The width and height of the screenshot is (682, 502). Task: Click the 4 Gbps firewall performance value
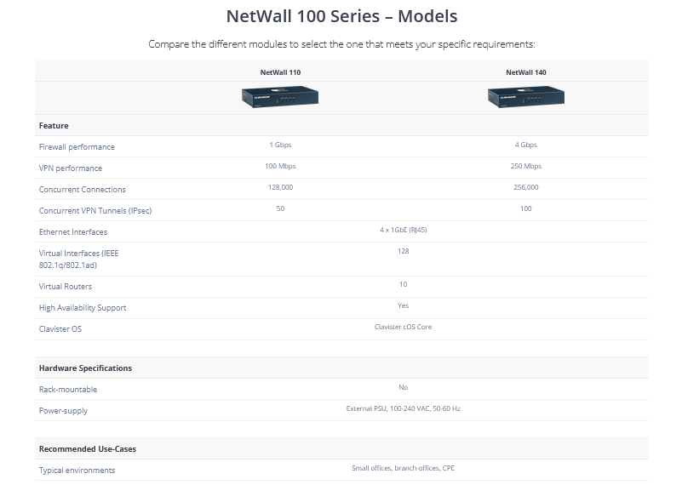[526, 145]
